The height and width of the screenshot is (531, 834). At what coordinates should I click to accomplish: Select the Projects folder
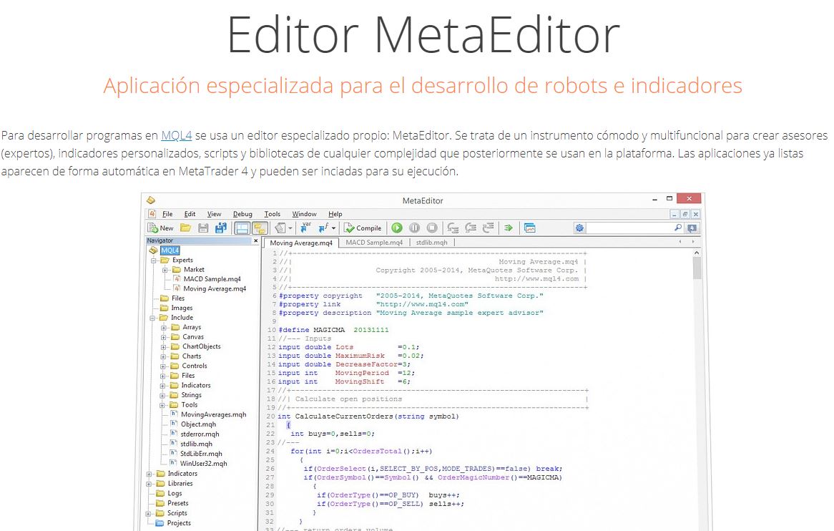point(179,523)
